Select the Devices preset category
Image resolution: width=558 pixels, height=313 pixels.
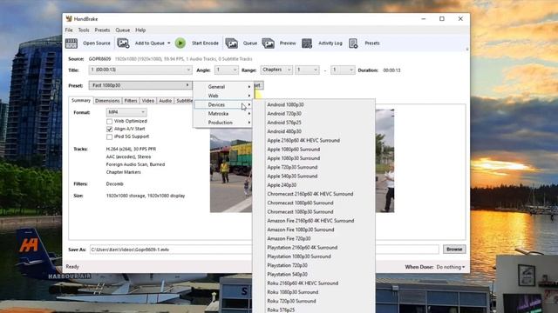click(x=223, y=104)
